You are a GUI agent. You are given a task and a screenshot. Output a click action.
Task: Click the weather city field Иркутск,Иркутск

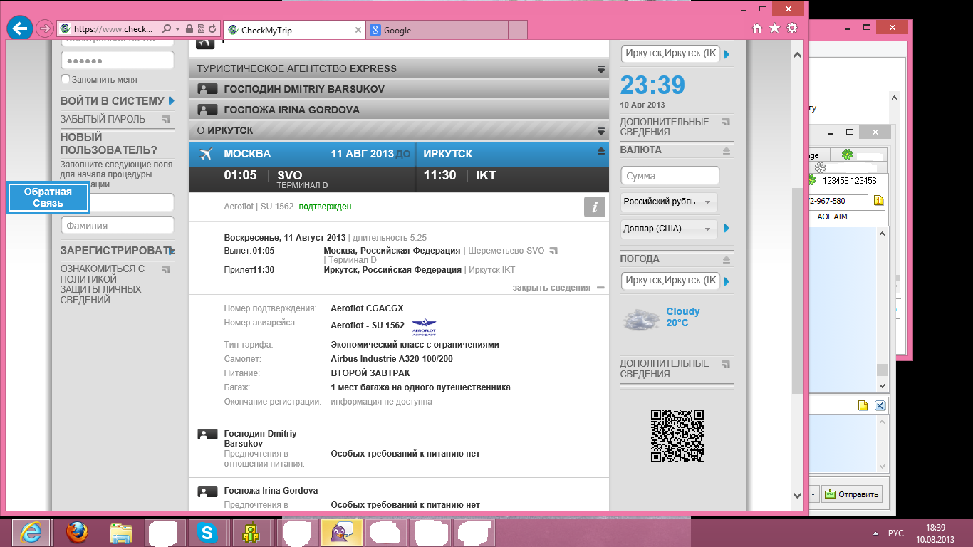(670, 281)
